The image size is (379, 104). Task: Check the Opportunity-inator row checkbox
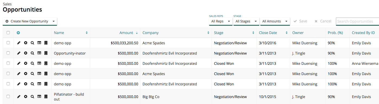pyautogui.click(x=8, y=53)
